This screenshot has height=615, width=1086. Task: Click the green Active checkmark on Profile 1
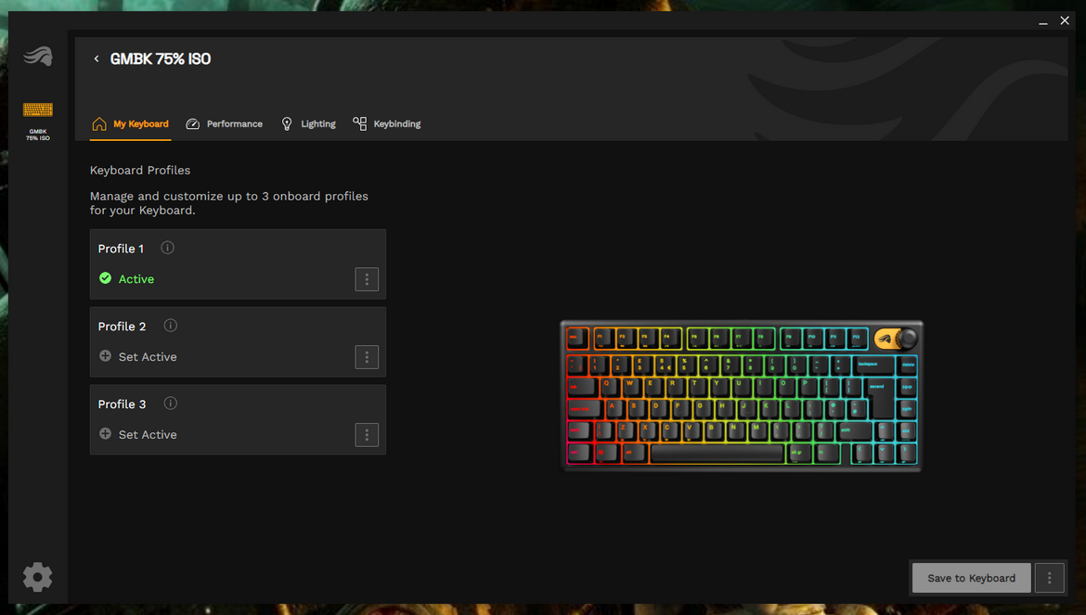(105, 278)
